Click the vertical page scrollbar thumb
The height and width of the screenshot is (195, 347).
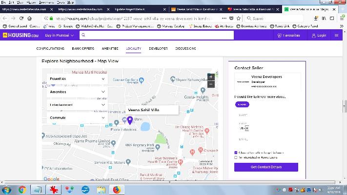345,106
